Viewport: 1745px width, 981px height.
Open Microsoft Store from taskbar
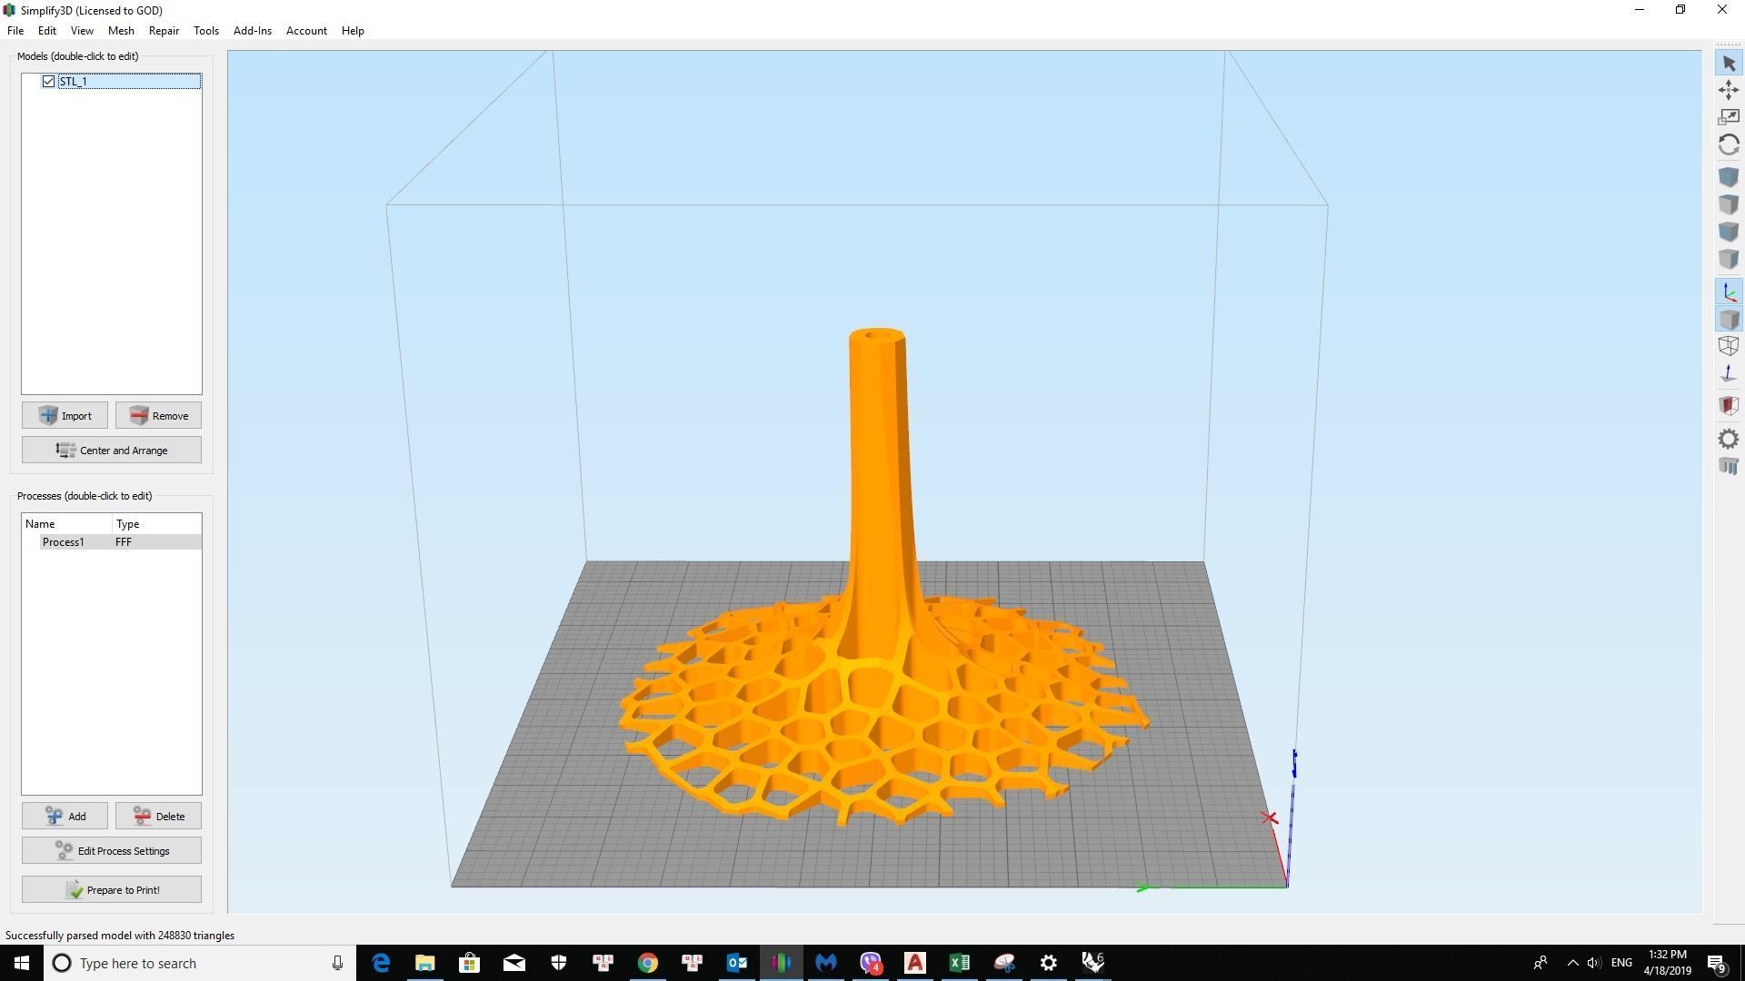point(470,963)
